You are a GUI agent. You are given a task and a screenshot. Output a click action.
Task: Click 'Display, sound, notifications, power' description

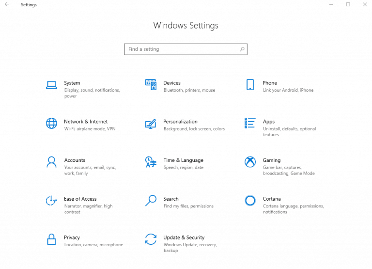[92, 93]
